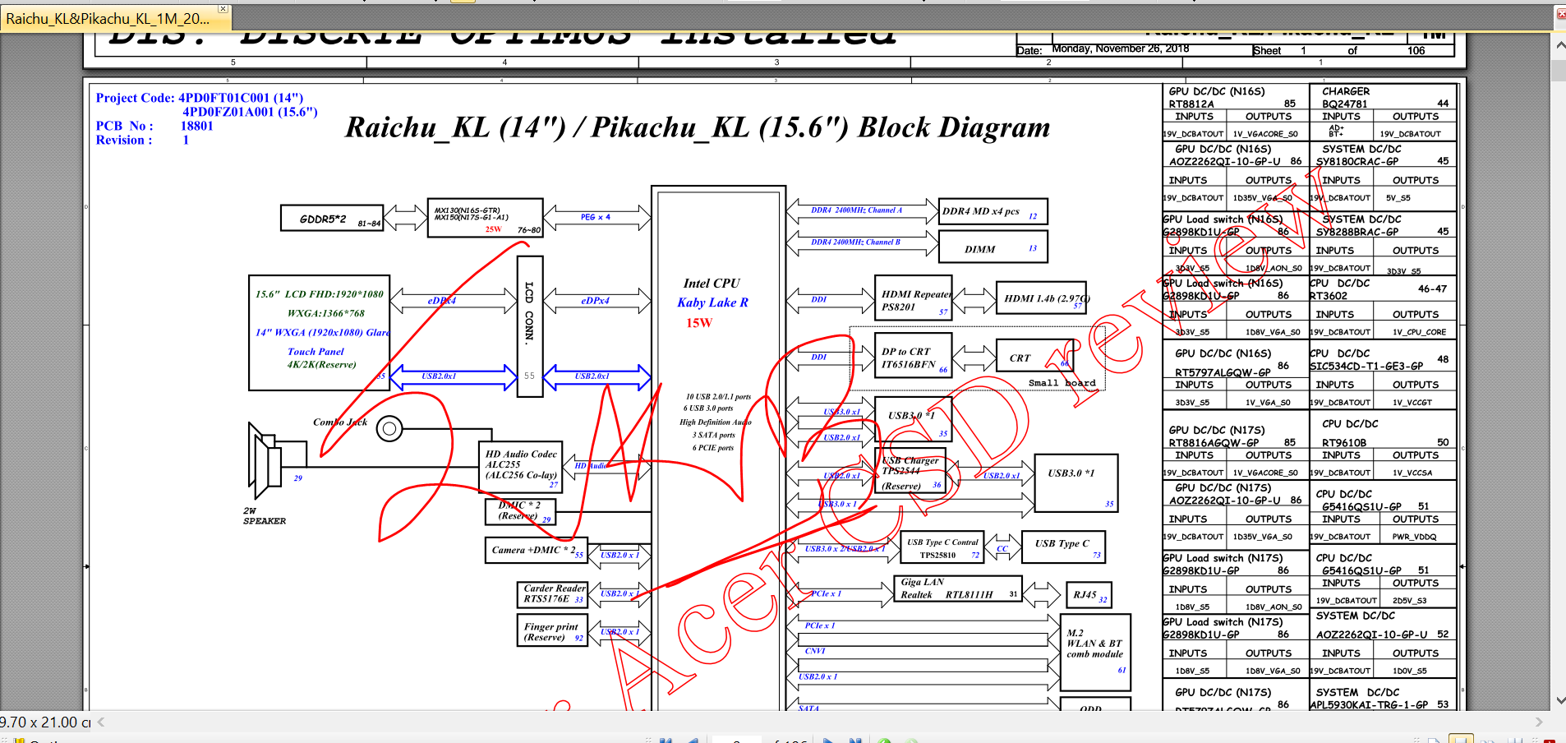1566x743 pixels.
Task: Click the vertical scrollbar down arrow
Action: point(1560,701)
